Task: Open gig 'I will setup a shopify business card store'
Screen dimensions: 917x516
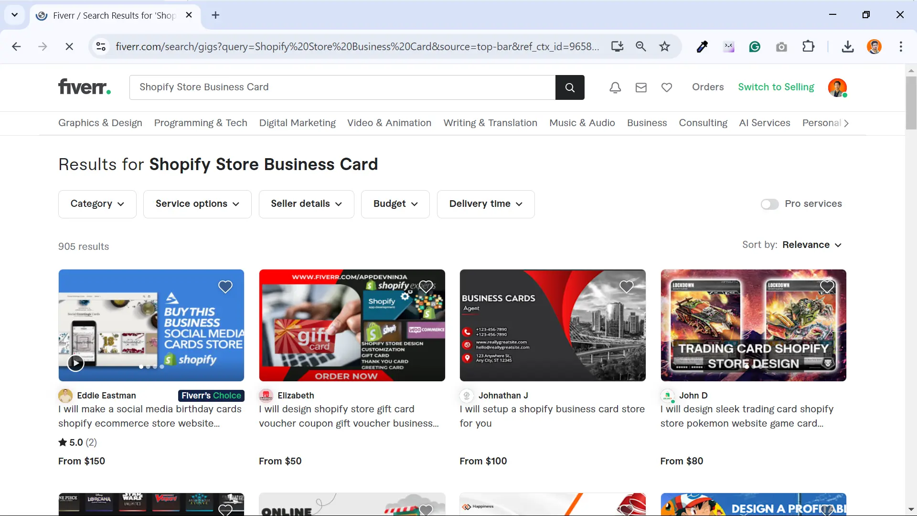Action: coord(552,416)
